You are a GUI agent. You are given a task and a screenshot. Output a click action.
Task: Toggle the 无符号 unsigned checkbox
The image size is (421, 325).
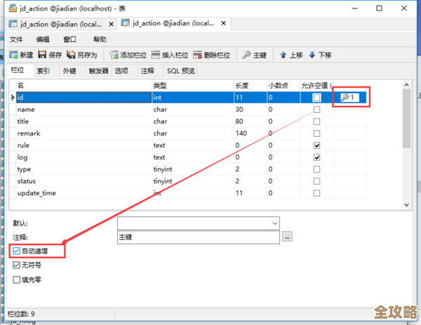click(x=17, y=265)
